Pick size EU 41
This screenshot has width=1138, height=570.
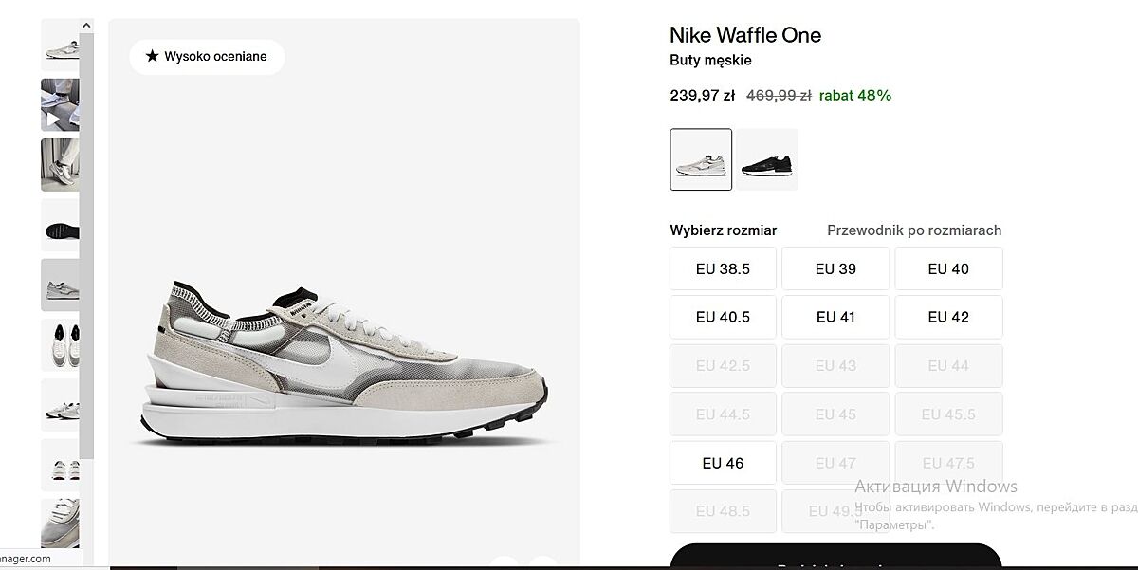click(x=835, y=318)
